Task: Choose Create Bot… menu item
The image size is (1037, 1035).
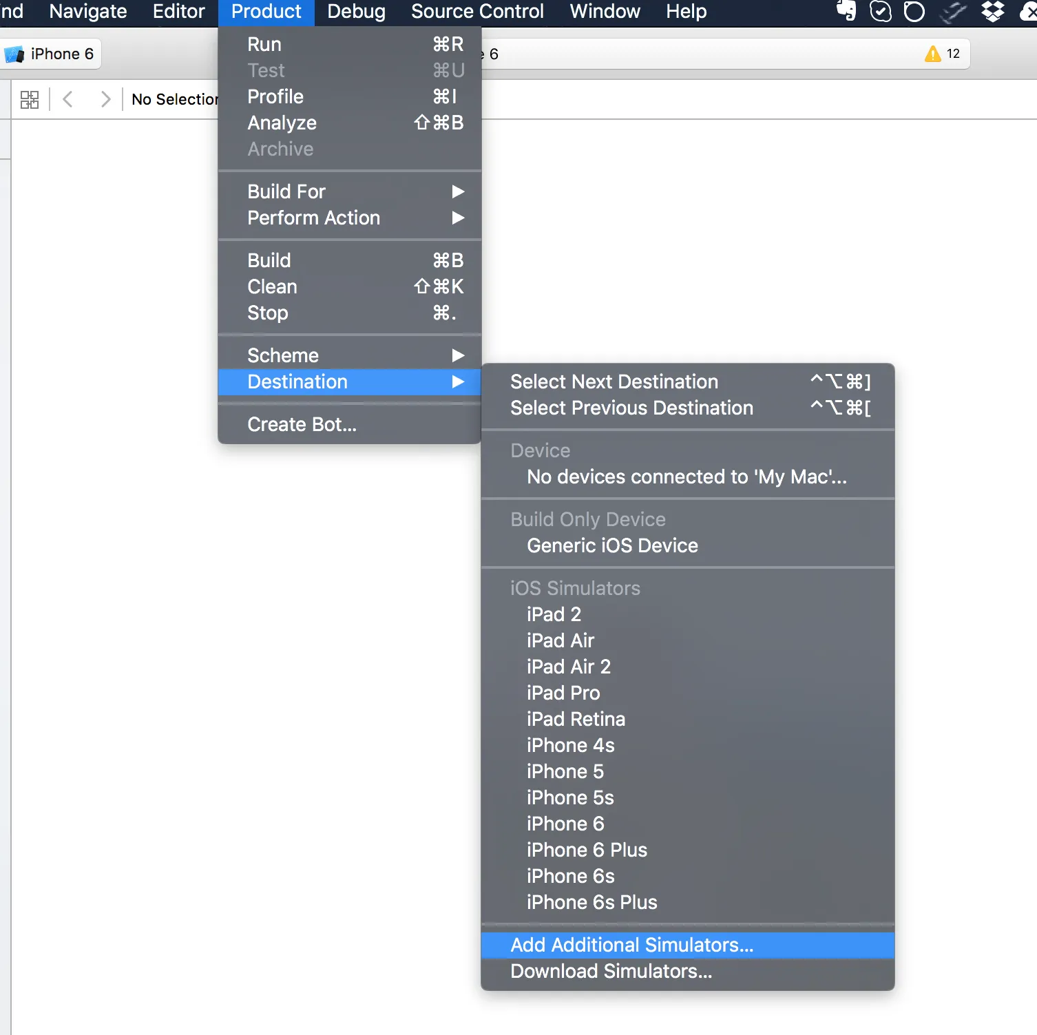Action: (x=350, y=424)
